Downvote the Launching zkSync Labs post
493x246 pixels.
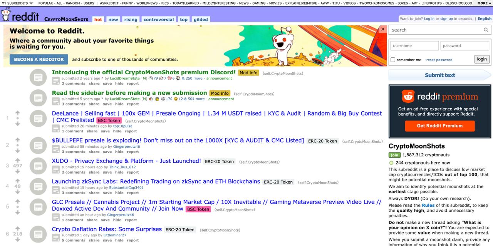(17, 191)
